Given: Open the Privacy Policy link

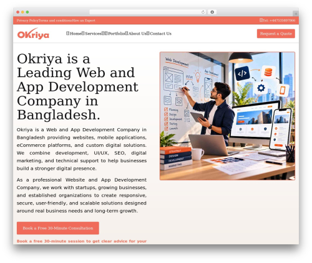Looking at the screenshot, I should (x=27, y=21).
